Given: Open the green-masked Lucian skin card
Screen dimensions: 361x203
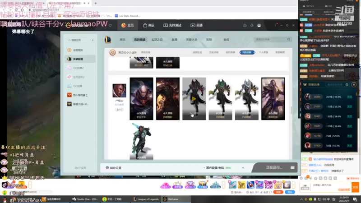Looking at the screenshot, I should 220,98.
